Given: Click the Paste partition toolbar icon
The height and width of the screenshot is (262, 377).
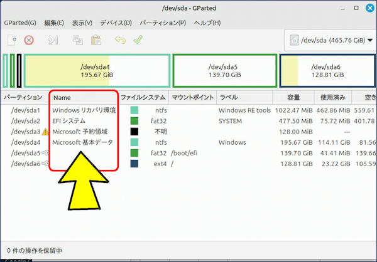Looking at the screenshot, I should tap(96, 40).
